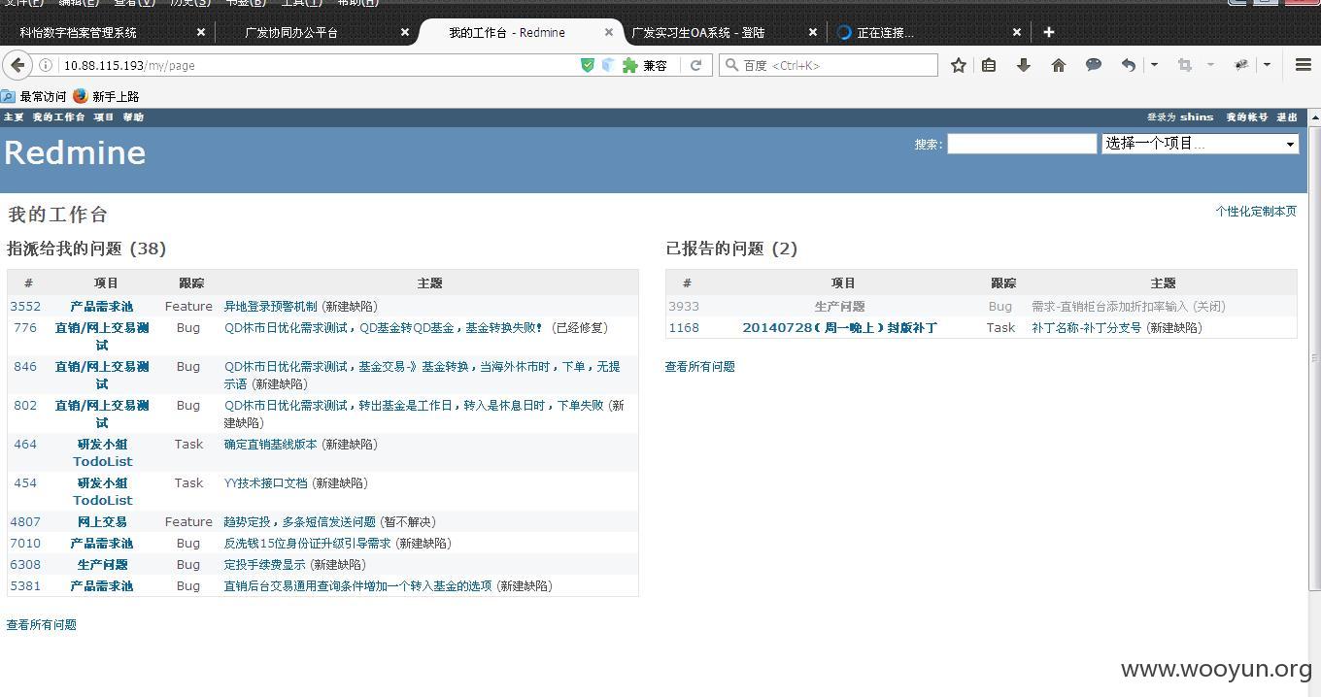Click 查看所有问题 under reported issues
Image resolution: width=1321 pixels, height=697 pixels.
[x=699, y=366]
